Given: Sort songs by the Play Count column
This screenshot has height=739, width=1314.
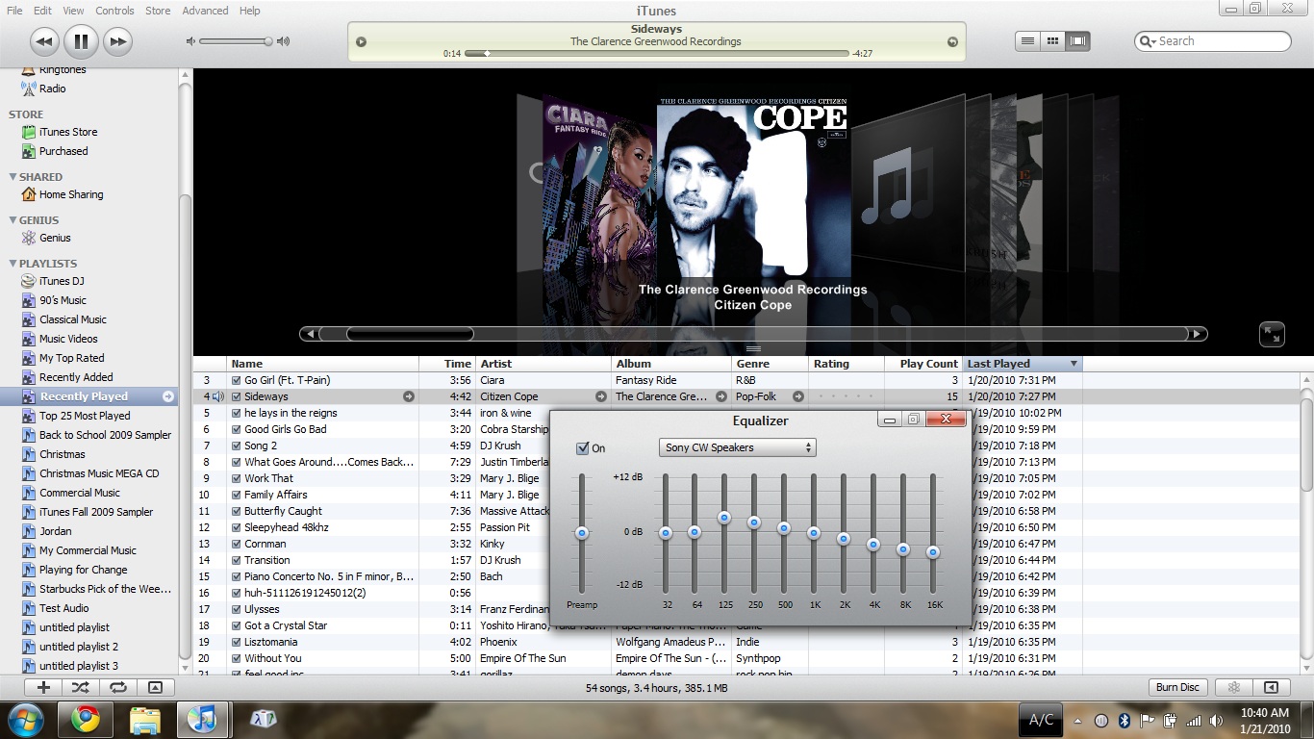Looking at the screenshot, I should (x=923, y=364).
